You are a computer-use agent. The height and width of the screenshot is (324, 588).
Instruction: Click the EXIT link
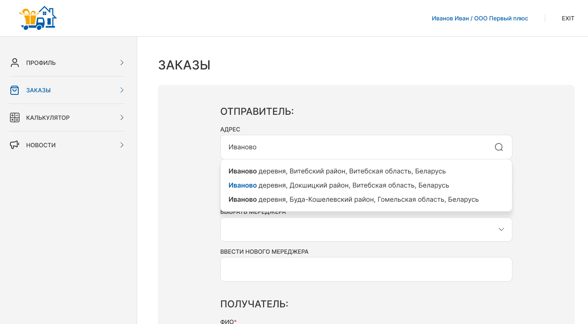[568, 18]
